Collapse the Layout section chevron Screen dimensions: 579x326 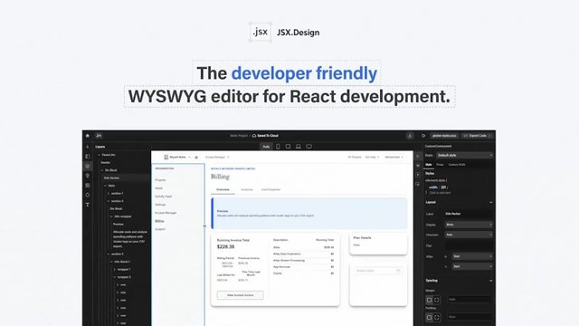tap(490, 203)
